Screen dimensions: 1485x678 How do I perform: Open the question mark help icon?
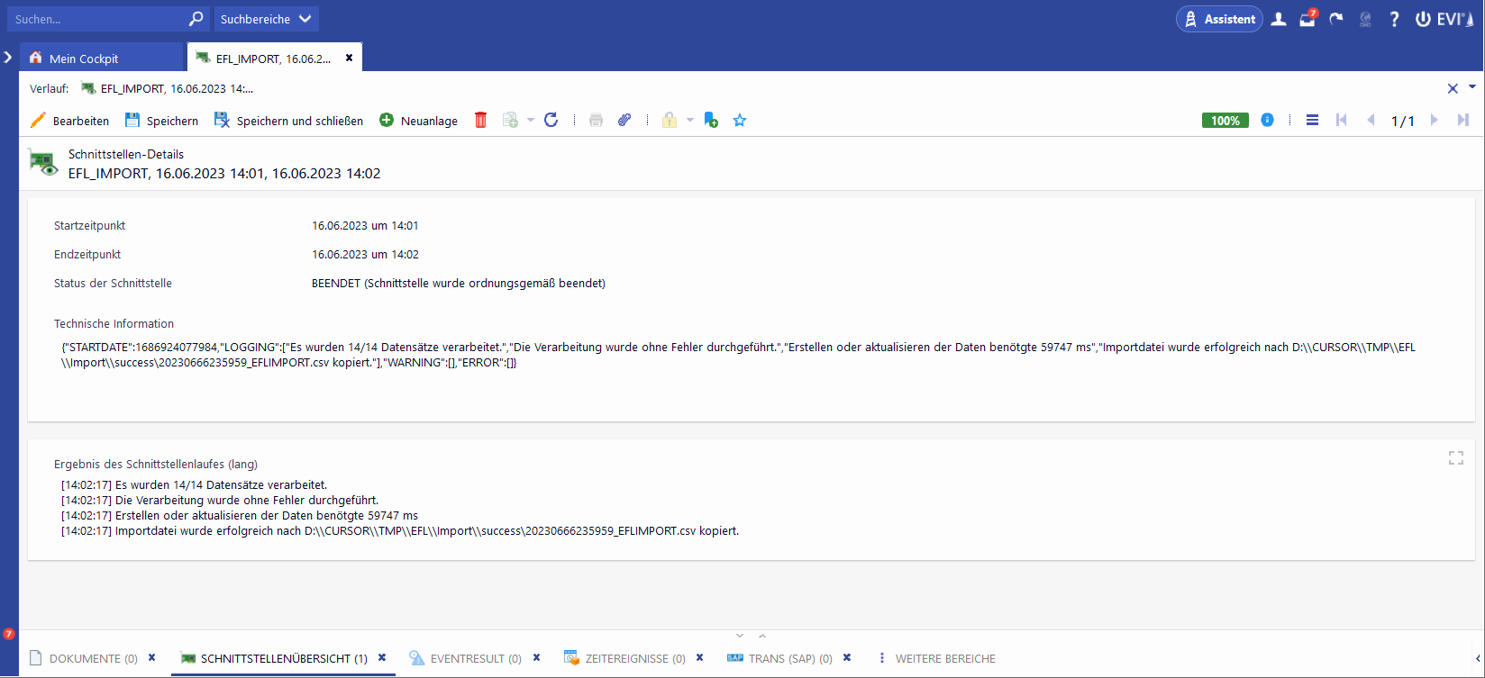[1394, 19]
